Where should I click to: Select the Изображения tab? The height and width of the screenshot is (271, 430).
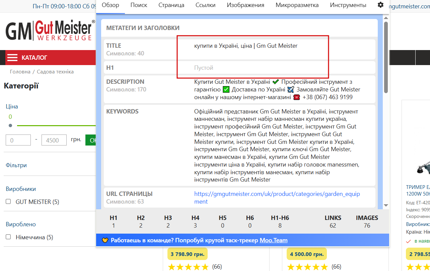click(x=245, y=5)
